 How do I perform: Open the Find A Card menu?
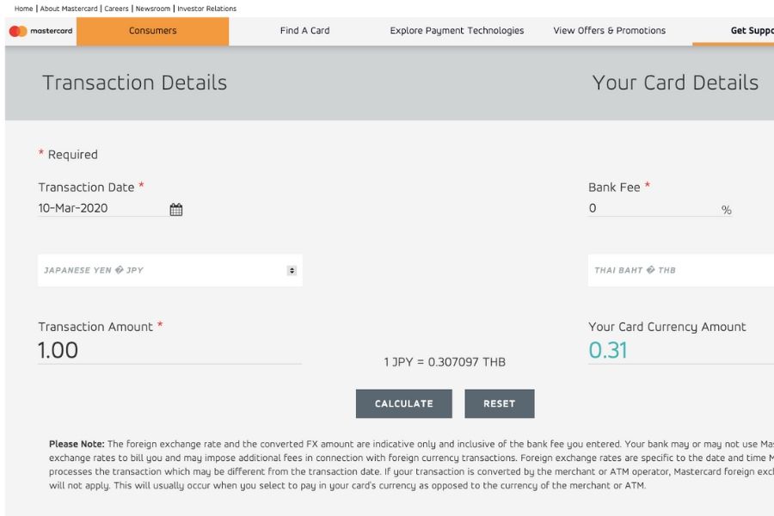pyautogui.click(x=304, y=31)
